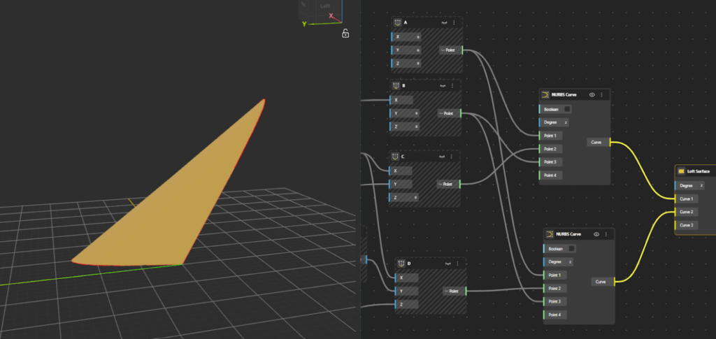The height and width of the screenshot is (339, 716).
Task: Click the camera unlock padlock icon
Action: click(345, 33)
